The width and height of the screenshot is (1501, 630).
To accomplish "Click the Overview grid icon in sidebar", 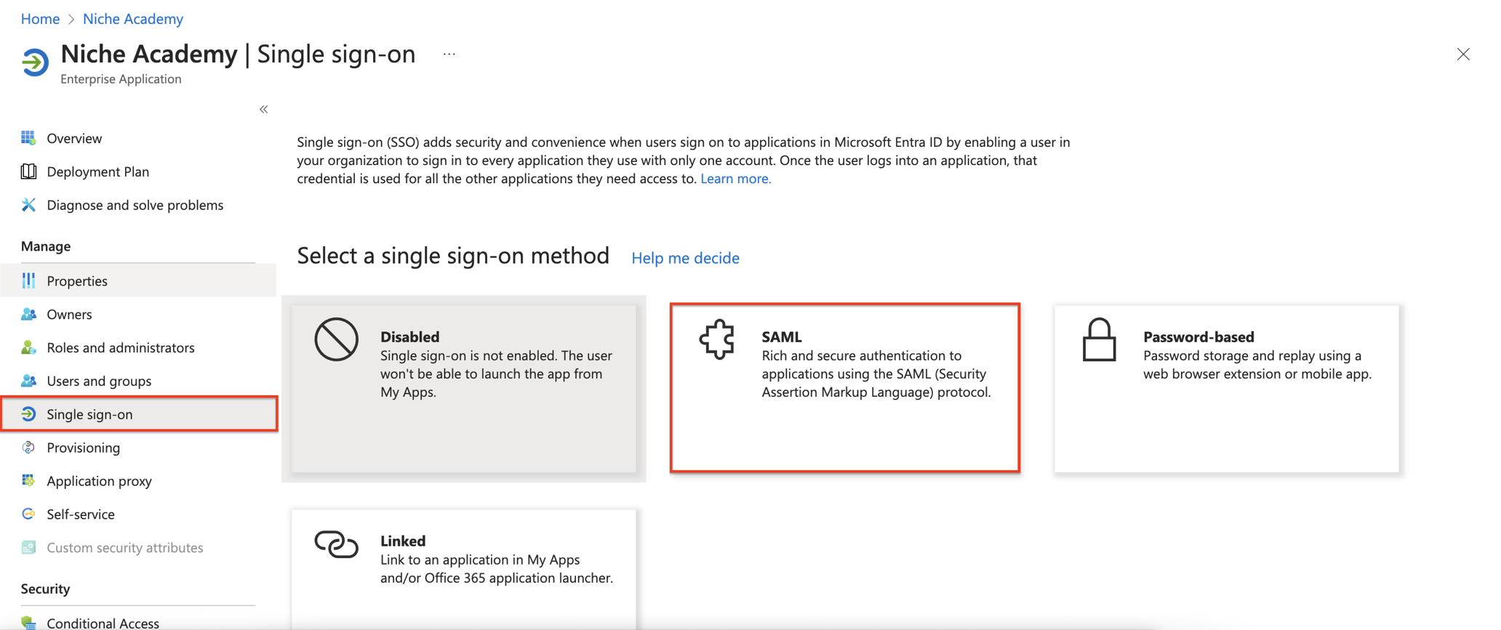I will tap(28, 138).
